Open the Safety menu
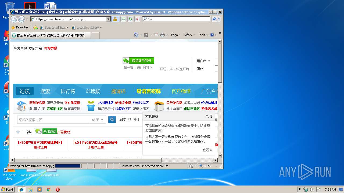This screenshot has width=344, height=193. click(x=189, y=35)
